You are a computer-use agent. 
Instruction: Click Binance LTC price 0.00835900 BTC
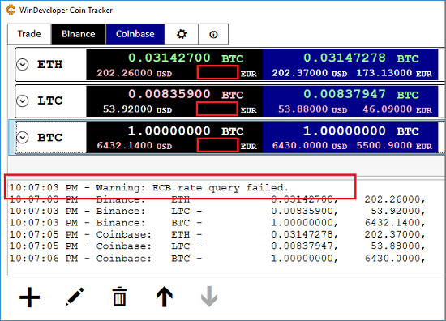186,94
